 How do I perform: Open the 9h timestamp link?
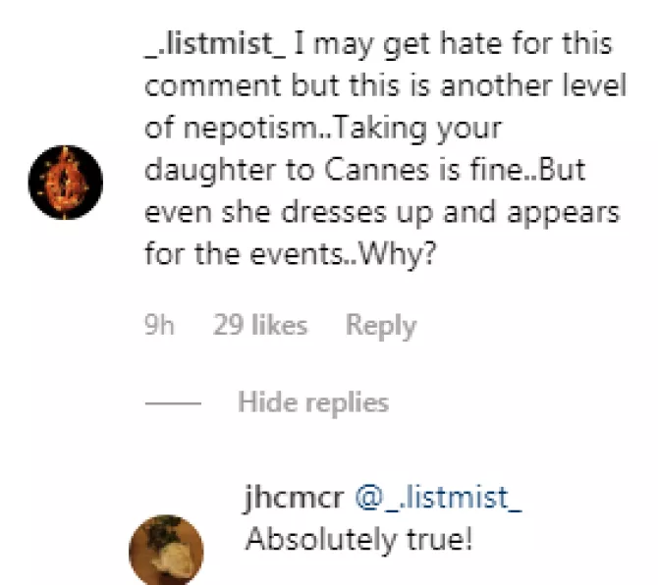(159, 325)
